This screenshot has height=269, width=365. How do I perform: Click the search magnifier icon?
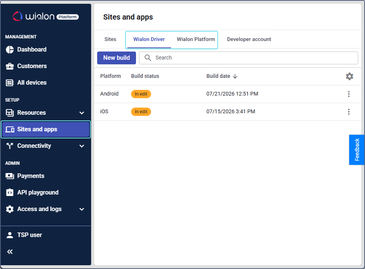(x=148, y=58)
